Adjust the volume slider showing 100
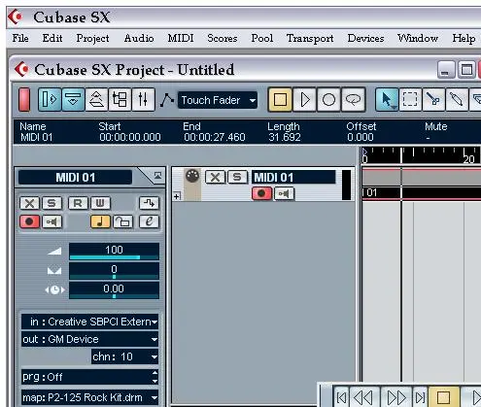Image resolution: width=481 pixels, height=407 pixels. click(x=114, y=252)
